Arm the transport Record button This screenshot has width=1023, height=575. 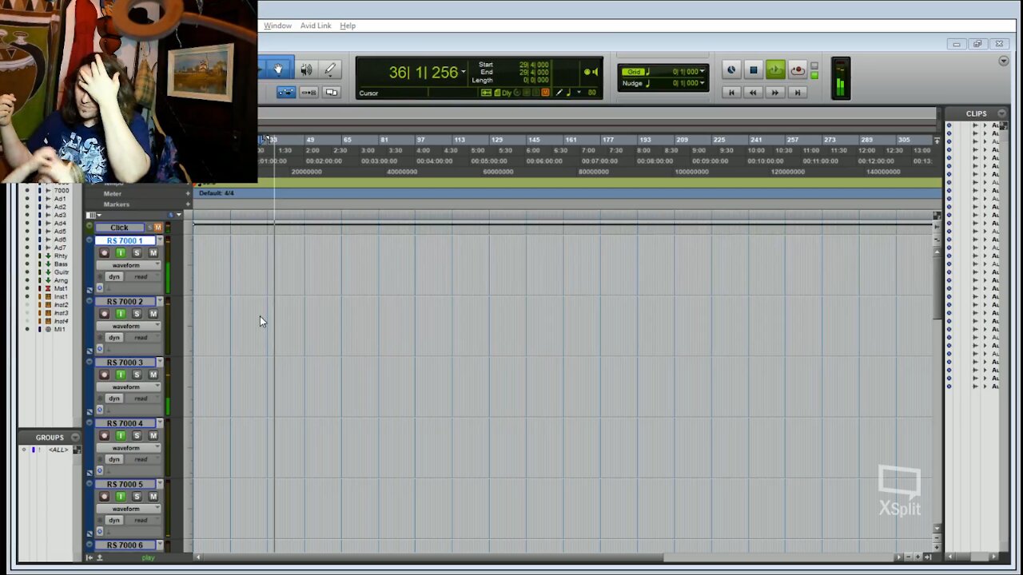click(797, 70)
